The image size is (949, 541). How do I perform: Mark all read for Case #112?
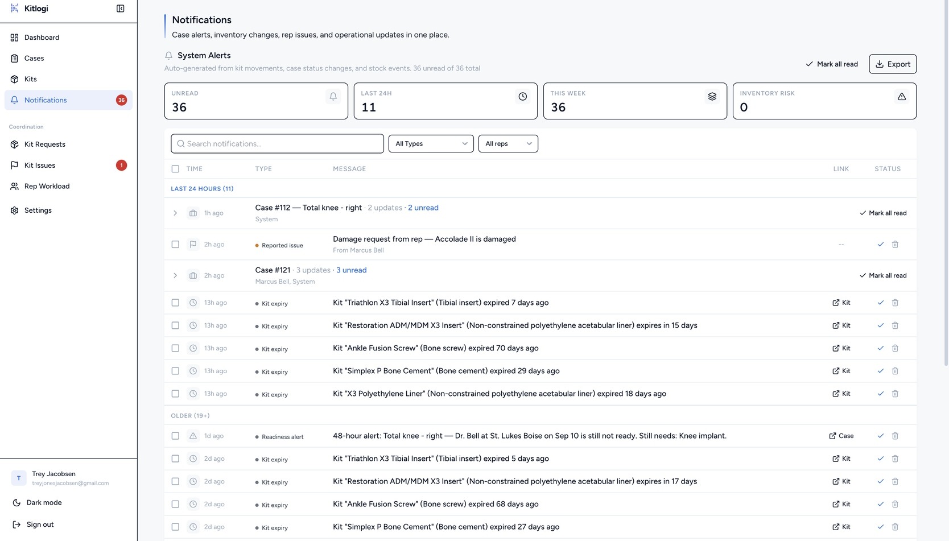[883, 213]
